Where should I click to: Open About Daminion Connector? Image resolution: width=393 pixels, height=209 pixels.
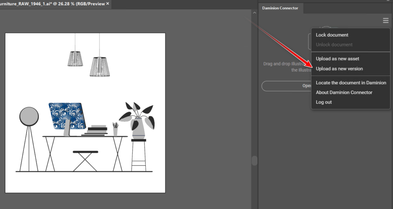pyautogui.click(x=344, y=92)
